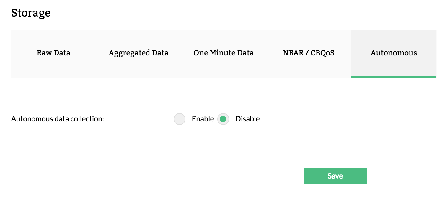The width and height of the screenshot is (437, 198).
Task: Click the green underline beneath Autonomous tab
Action: pyautogui.click(x=394, y=77)
